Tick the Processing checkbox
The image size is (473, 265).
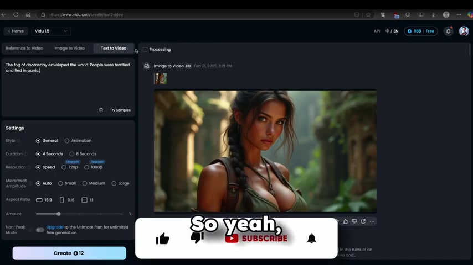pos(145,49)
